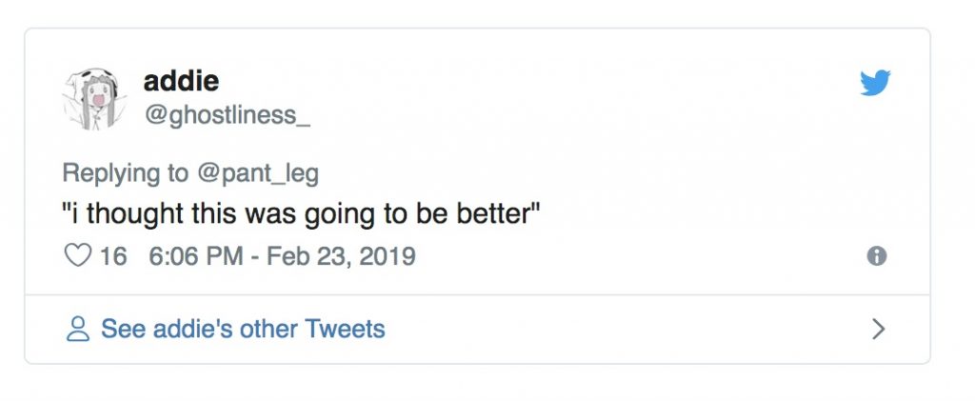This screenshot has height=401, width=975.
Task: Open the display name "addie"
Action: click(181, 82)
